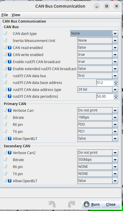Click the undo arrow icon near Burn
The image size is (123, 211).
52,204
